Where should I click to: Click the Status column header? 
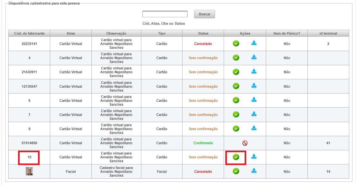(x=203, y=33)
